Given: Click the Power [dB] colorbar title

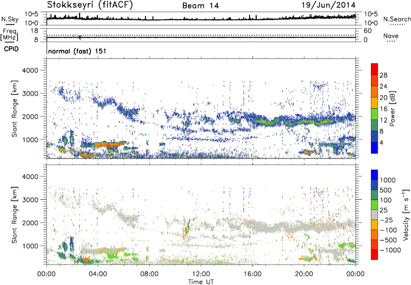Looking at the screenshot, I should pos(392,109).
